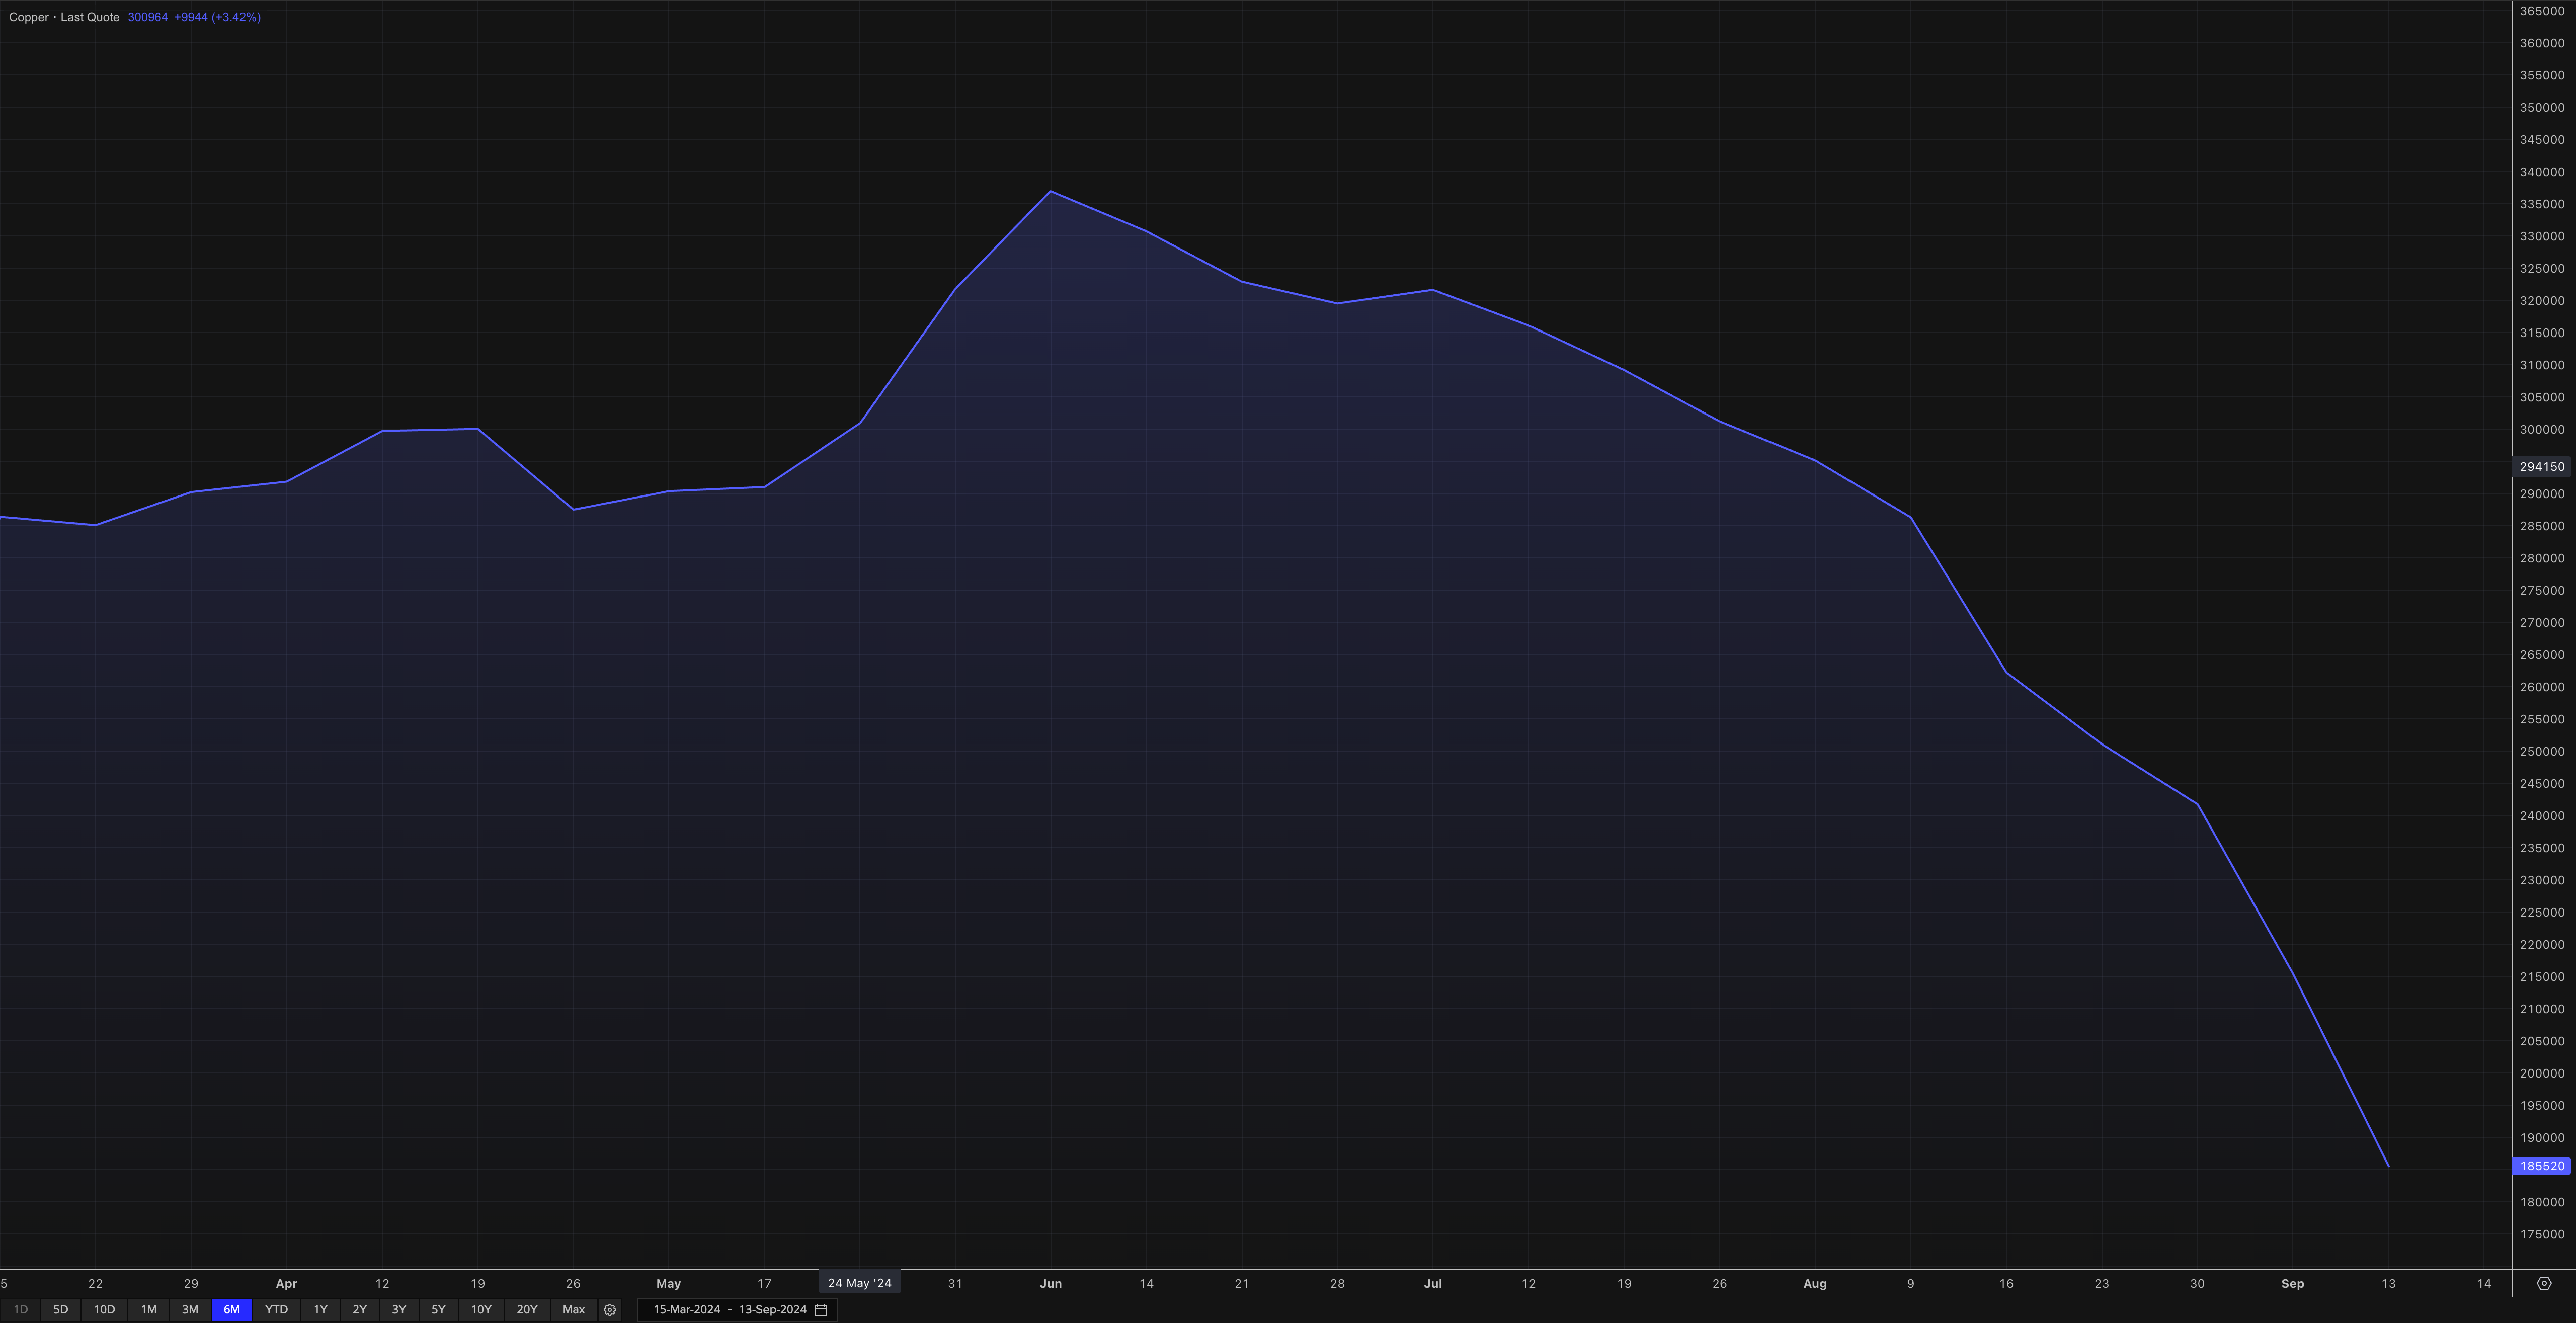
Task: Click 365000 on price axis
Action: pos(2542,11)
